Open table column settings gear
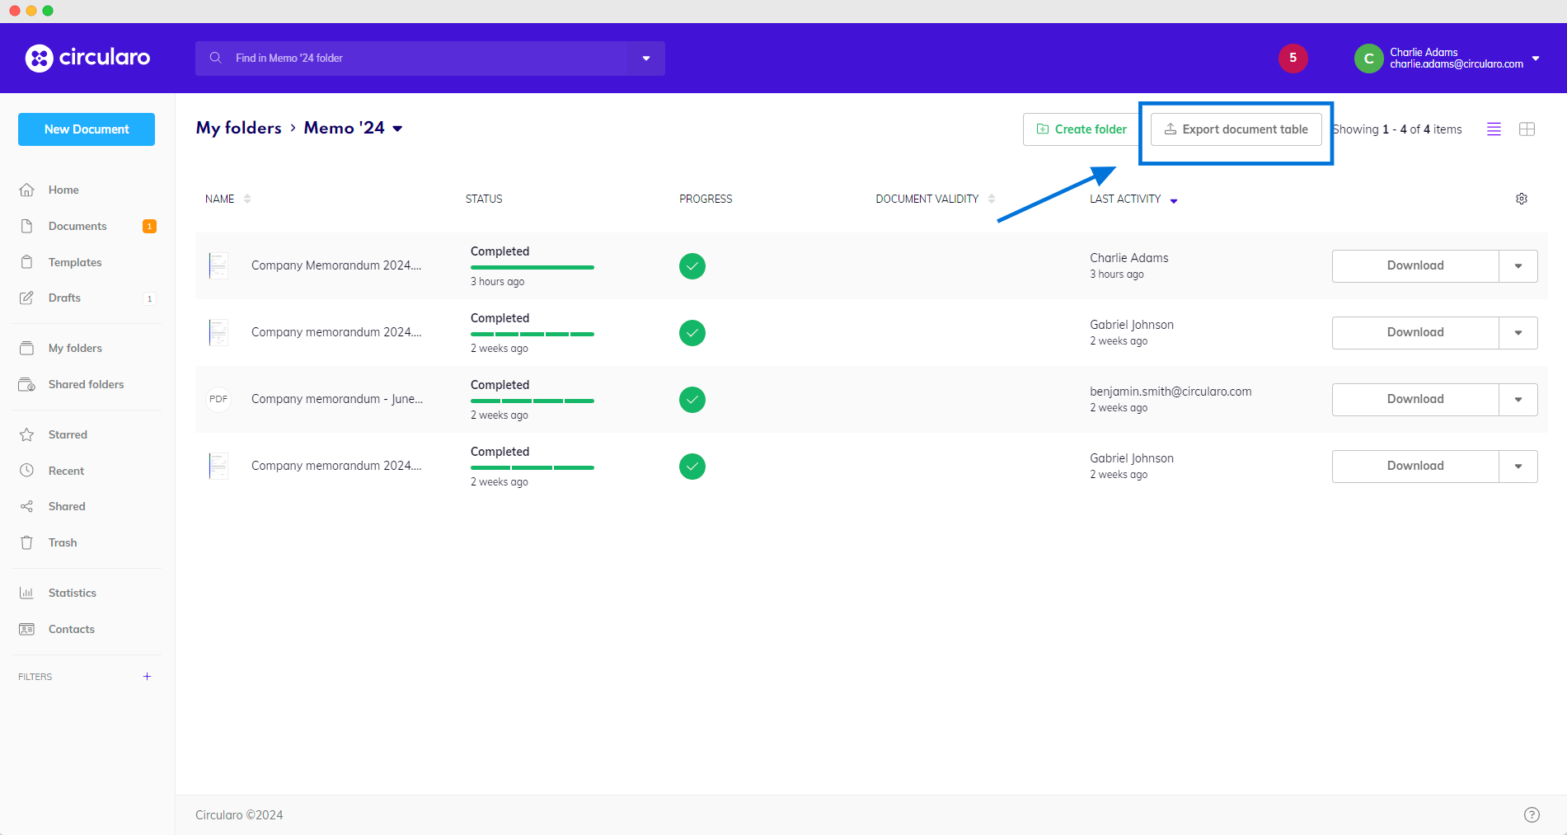The width and height of the screenshot is (1567, 835). (1522, 199)
